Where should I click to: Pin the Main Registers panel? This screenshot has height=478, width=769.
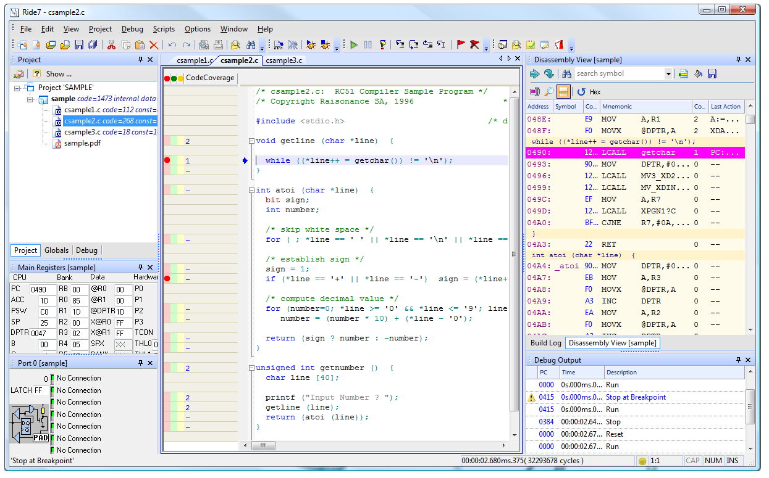[140, 268]
